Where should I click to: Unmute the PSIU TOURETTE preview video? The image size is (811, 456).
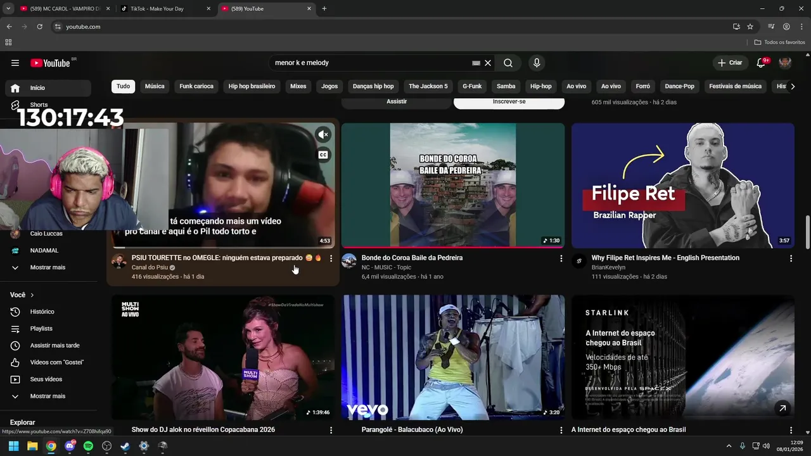(x=323, y=134)
